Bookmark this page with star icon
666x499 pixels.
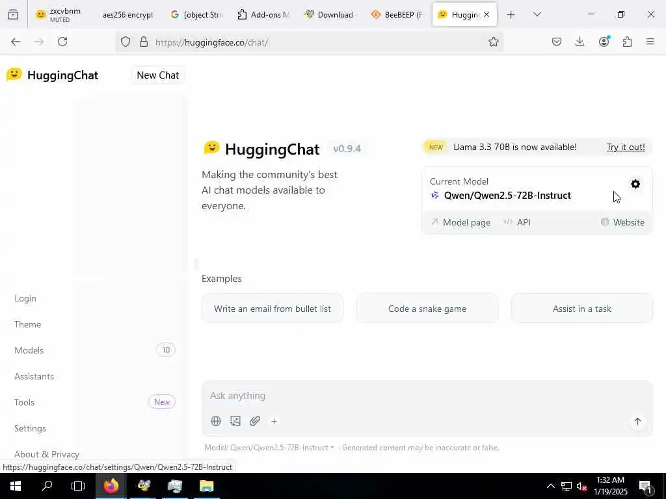(x=493, y=42)
